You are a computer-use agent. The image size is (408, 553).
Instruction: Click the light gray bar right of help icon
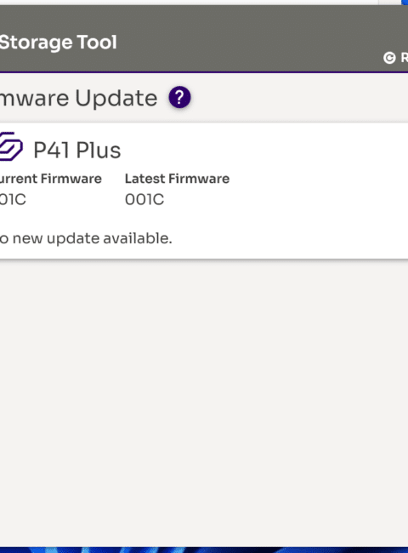tap(299, 98)
